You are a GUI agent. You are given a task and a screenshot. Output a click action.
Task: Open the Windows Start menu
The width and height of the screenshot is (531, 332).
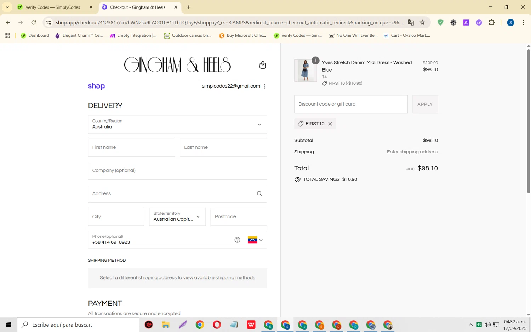pyautogui.click(x=8, y=325)
